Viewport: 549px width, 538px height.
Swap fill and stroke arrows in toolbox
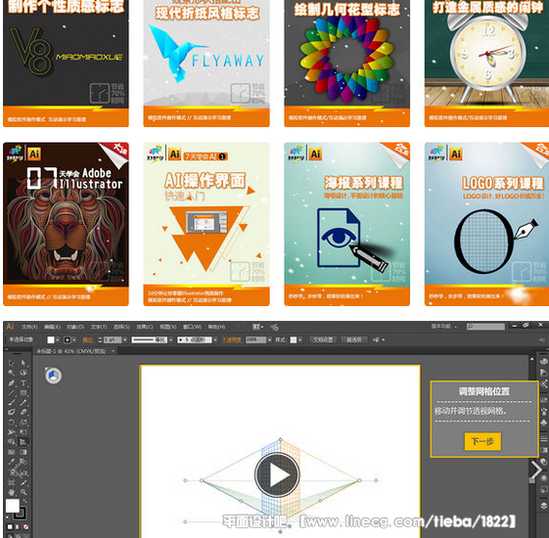pos(24,501)
